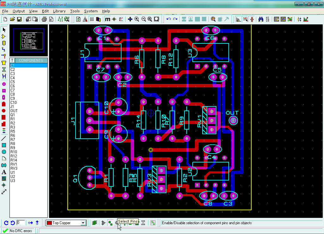Save the layout with the floppy disk icon
The width and height of the screenshot is (324, 234).
[x=19, y=19]
